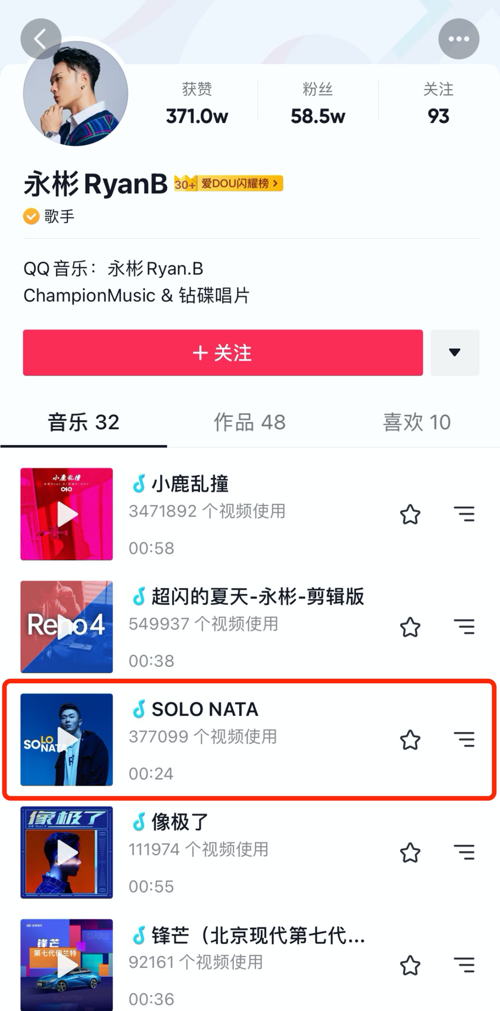
Task: Play the SOLO NATA cover thumbnail
Action: [67, 739]
